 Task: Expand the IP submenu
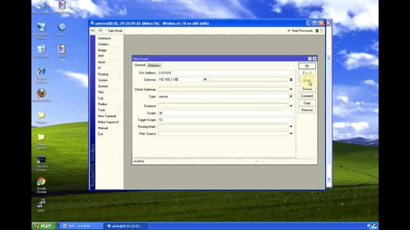pyautogui.click(x=110, y=68)
